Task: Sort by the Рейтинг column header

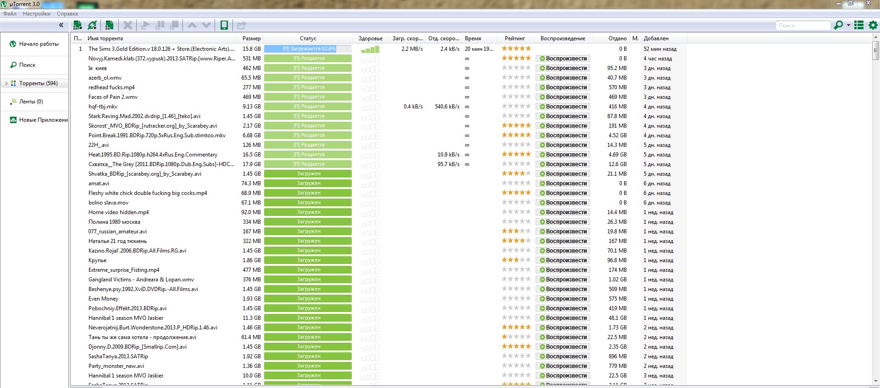Action: 515,38
